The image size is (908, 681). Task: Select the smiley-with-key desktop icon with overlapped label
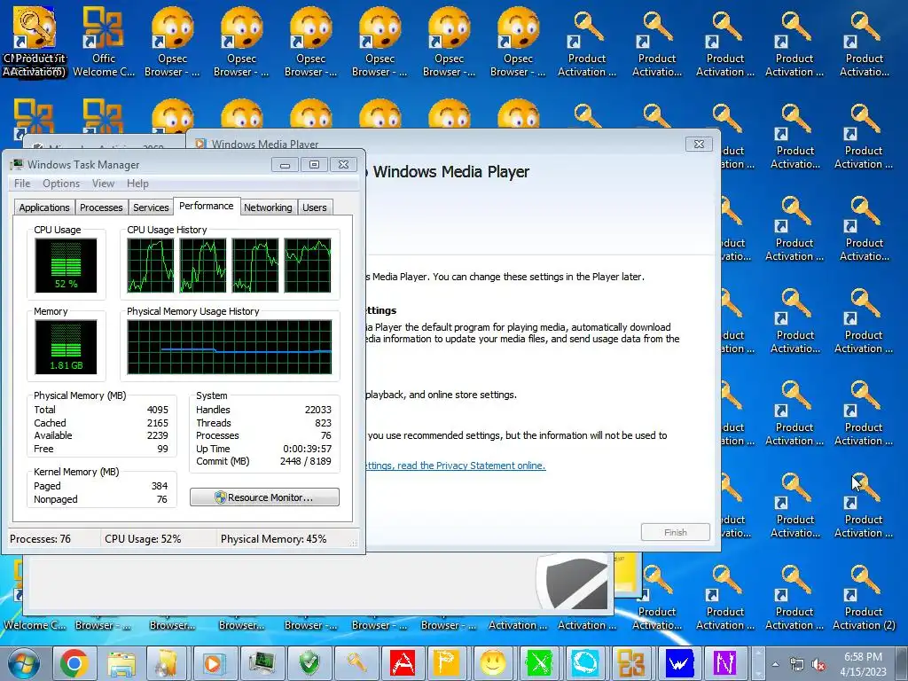pyautogui.click(x=35, y=41)
